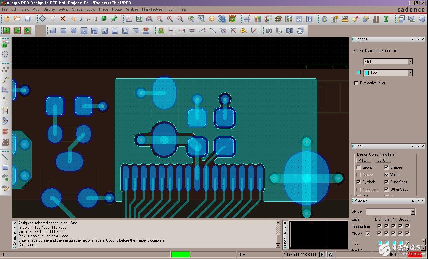Open the Top subclass dropdown
Image resolution: width=428 pixels, height=259 pixels.
410,73
